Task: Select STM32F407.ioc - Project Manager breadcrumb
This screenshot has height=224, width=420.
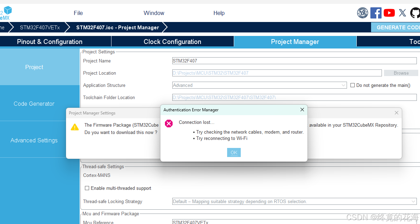Action: point(118,27)
